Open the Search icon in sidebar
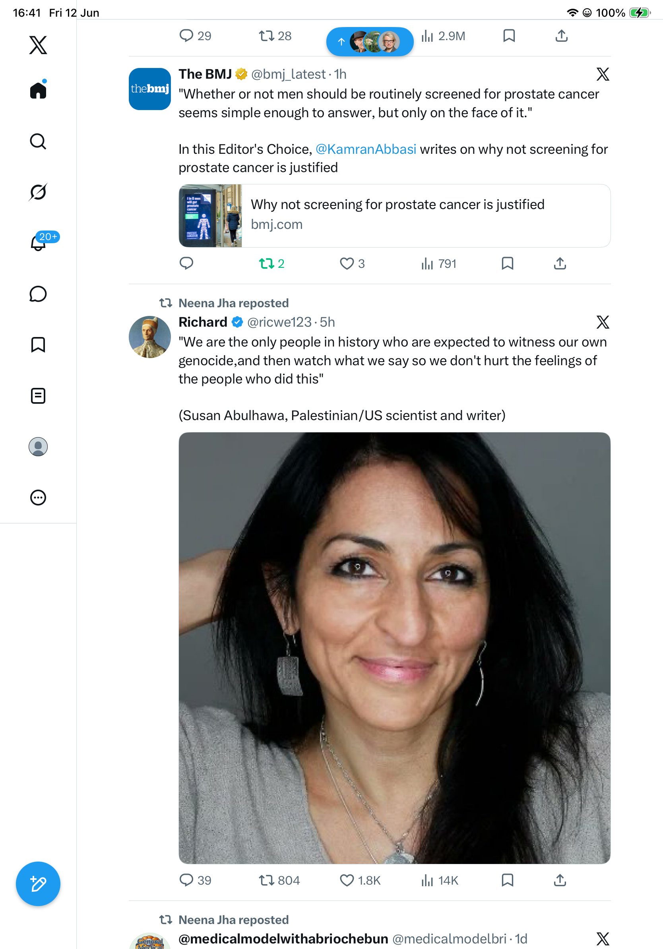 click(x=38, y=141)
